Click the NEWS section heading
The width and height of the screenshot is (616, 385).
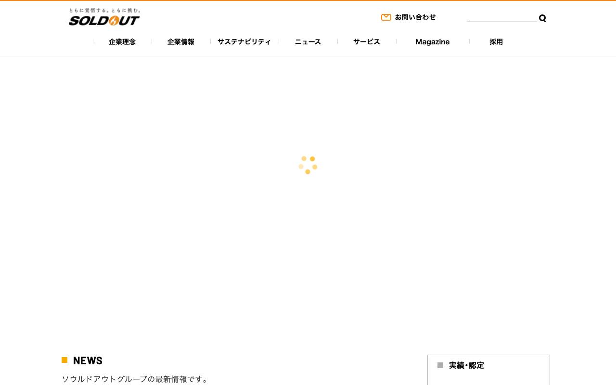[88, 360]
